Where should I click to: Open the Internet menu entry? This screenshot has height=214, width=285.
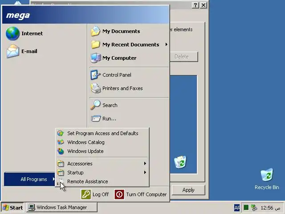45,33
